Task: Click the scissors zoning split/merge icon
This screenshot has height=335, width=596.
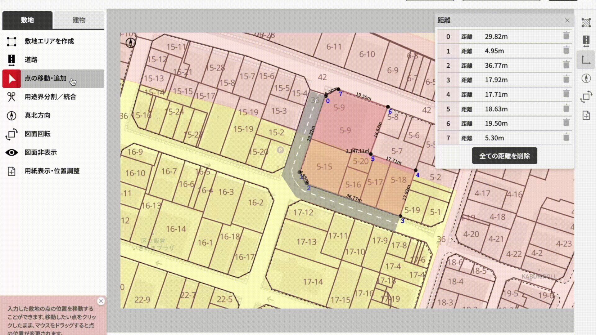Action: point(11,97)
